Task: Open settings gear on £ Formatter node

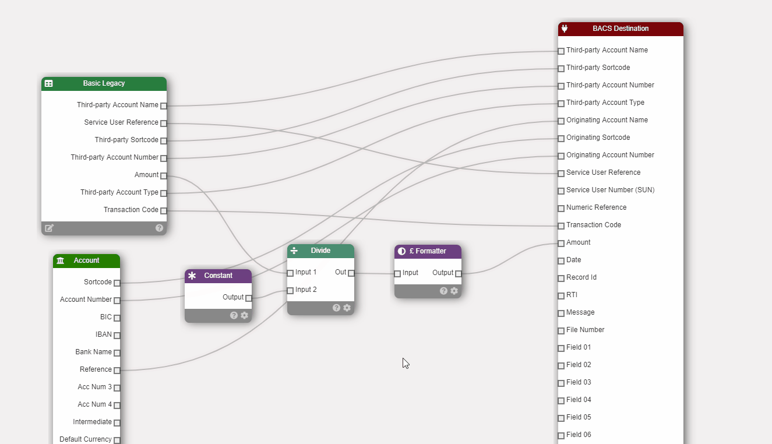Action: click(x=454, y=291)
